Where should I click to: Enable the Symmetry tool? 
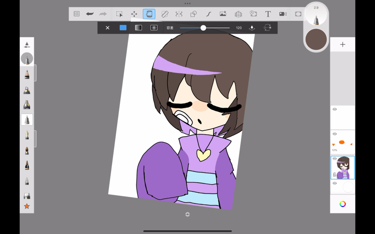tap(179, 14)
